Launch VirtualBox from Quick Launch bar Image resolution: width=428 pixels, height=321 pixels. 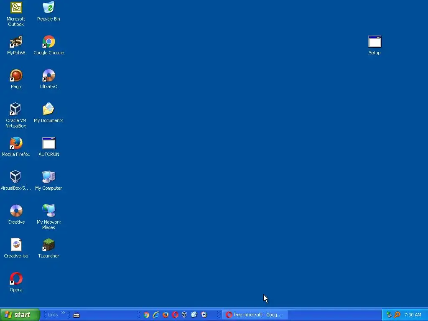click(x=184, y=315)
